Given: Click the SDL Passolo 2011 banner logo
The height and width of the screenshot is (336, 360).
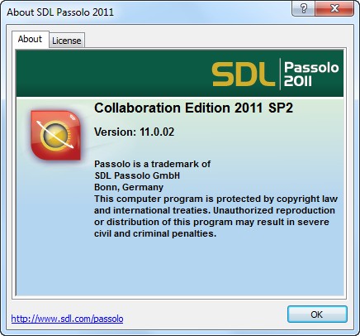Looking at the screenshot, I should tap(275, 74).
